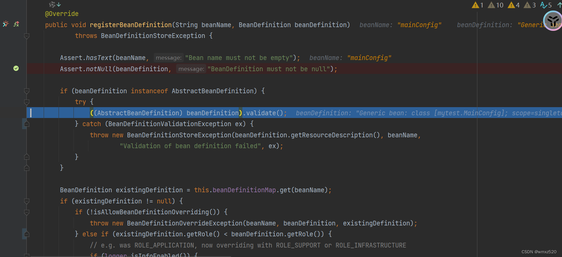Click the string "Validation of bean definition failed"
Image resolution: width=562 pixels, height=257 pixels.
point(190,146)
